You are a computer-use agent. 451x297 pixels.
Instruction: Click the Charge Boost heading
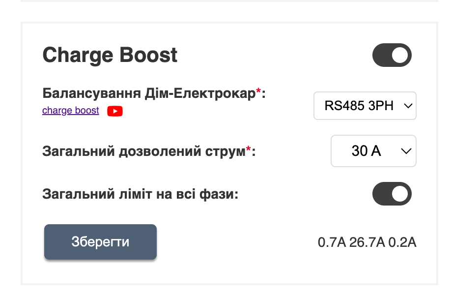pyautogui.click(x=109, y=55)
